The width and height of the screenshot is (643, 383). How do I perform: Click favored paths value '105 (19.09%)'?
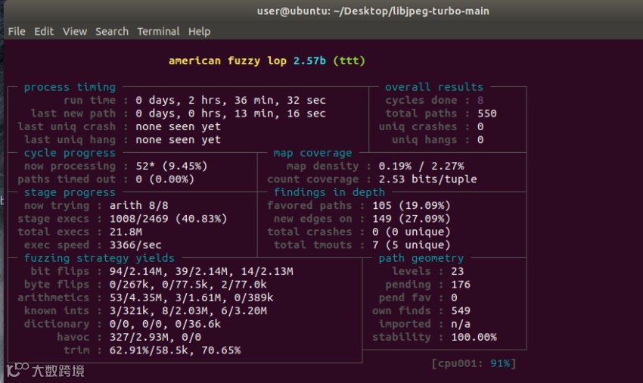click(x=412, y=205)
